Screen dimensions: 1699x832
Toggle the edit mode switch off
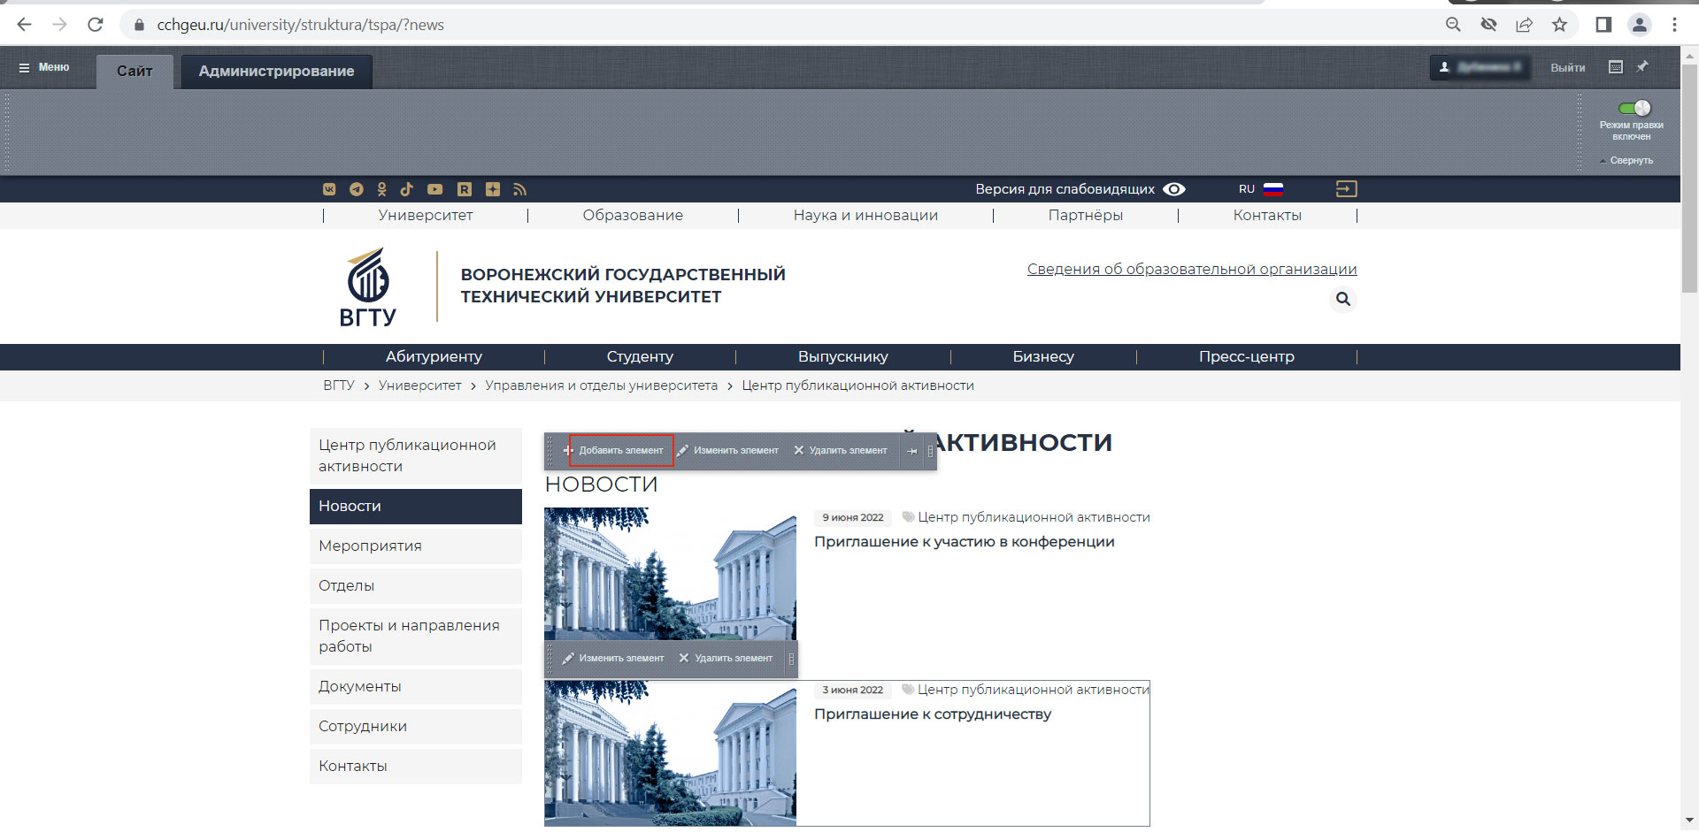[x=1634, y=109]
